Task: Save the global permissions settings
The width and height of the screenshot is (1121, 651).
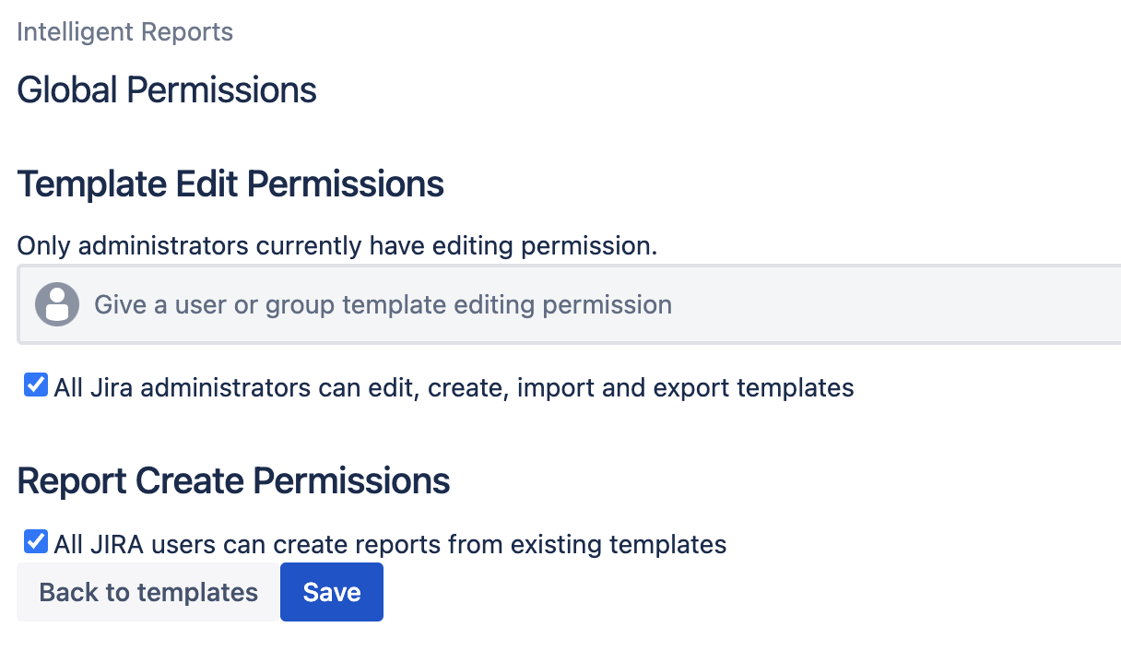Action: click(331, 592)
